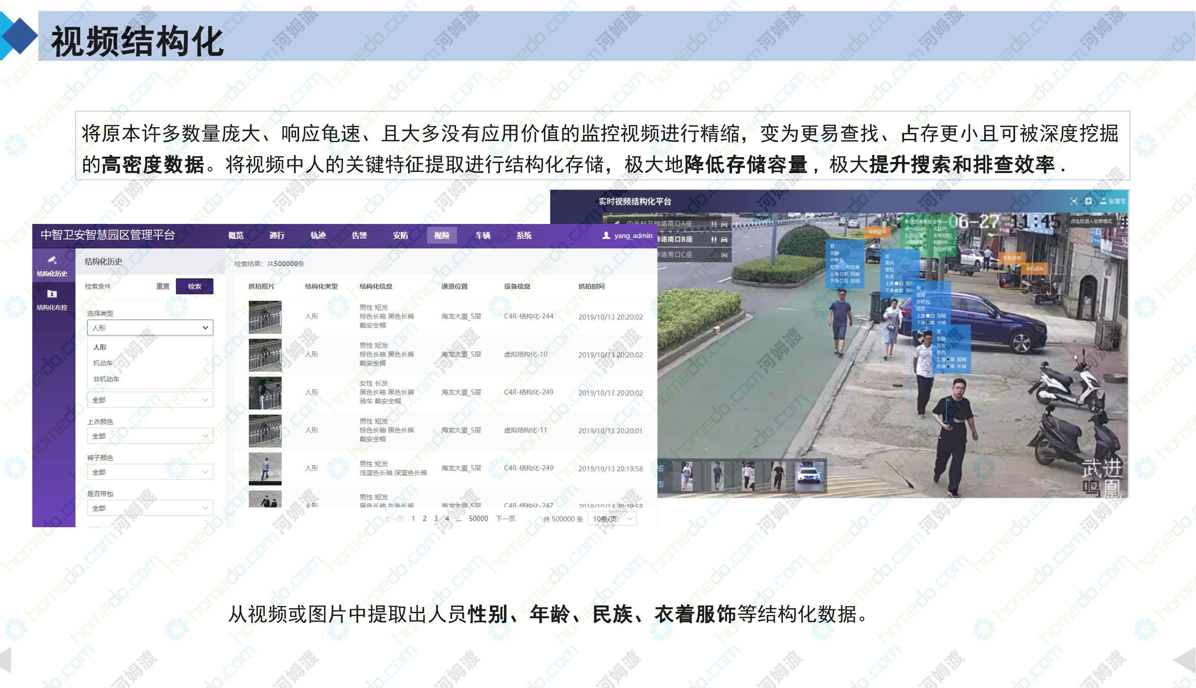Image resolution: width=1196 pixels, height=688 pixels.
Task: Click the yang_admin user avatar icon
Action: tap(606, 235)
